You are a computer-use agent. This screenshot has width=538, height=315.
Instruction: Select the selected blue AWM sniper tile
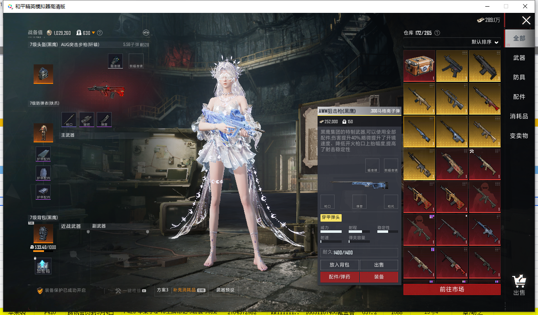[x=419, y=131]
